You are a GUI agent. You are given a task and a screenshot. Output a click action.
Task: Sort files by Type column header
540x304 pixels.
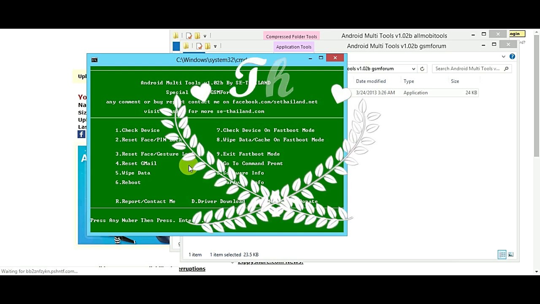(x=409, y=81)
